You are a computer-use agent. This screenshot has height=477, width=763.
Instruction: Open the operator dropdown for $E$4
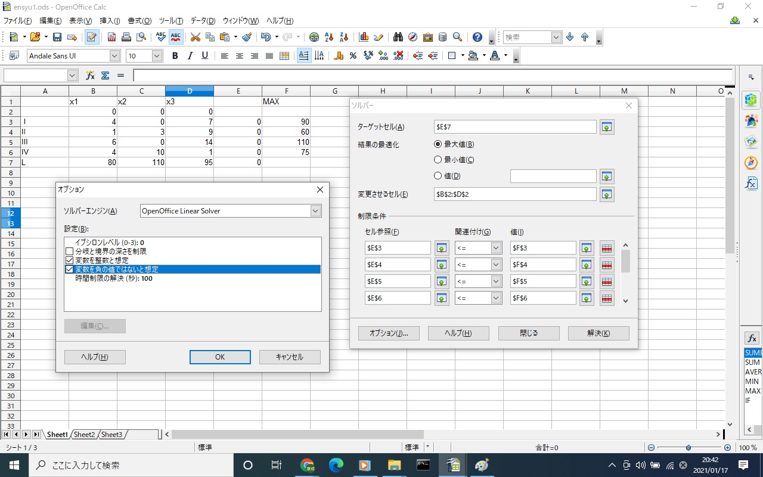[x=496, y=265]
